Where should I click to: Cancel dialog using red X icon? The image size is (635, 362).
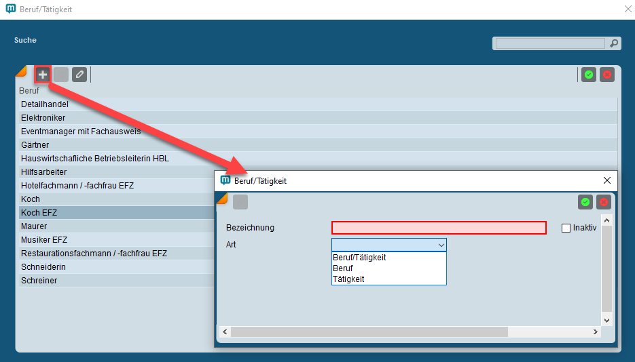(x=603, y=202)
